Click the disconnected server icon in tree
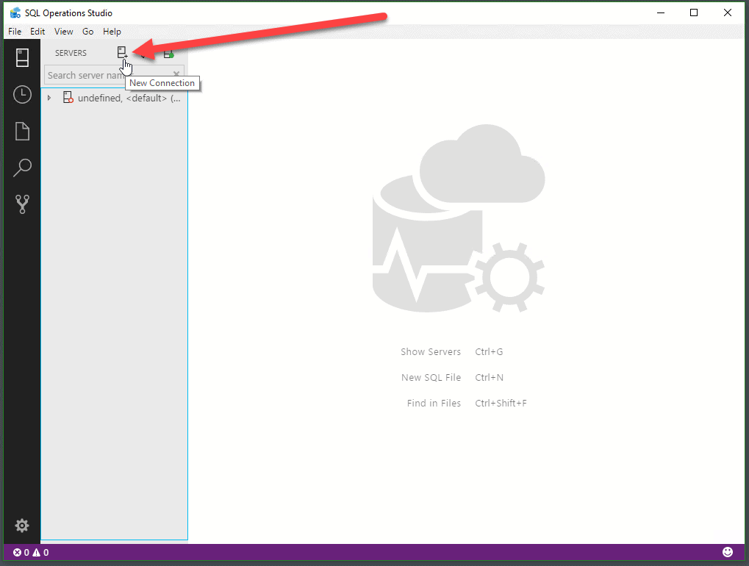The height and width of the screenshot is (566, 749). (x=68, y=98)
